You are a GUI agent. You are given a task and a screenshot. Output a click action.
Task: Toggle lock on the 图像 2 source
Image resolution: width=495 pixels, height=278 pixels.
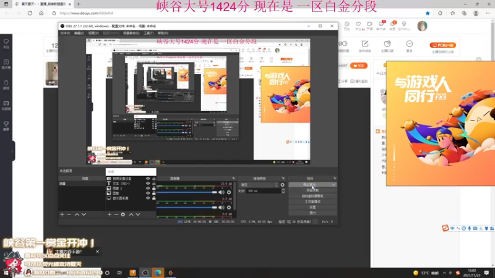tap(153, 188)
